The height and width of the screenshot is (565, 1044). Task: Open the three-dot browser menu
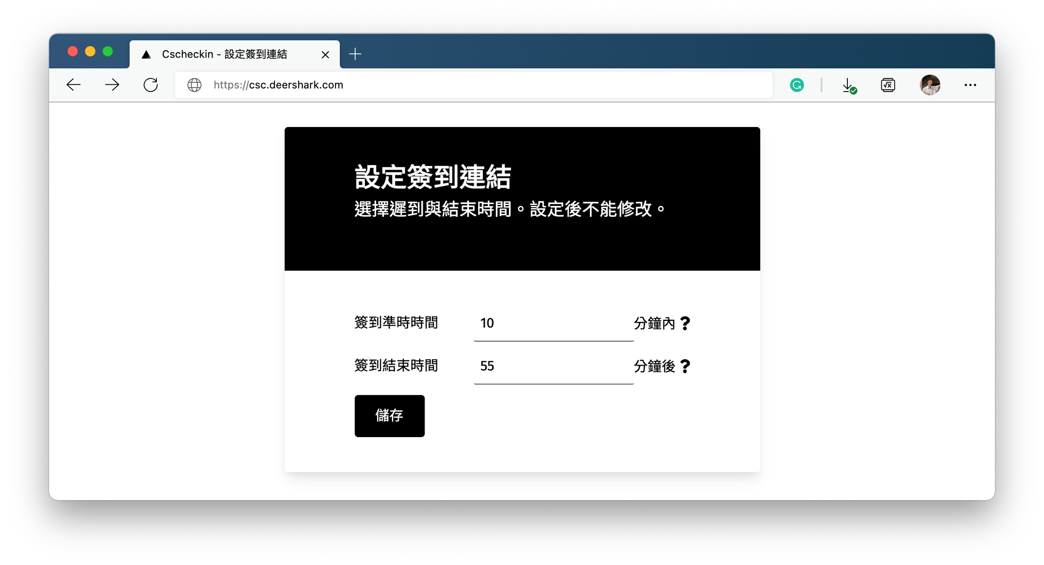(x=970, y=85)
